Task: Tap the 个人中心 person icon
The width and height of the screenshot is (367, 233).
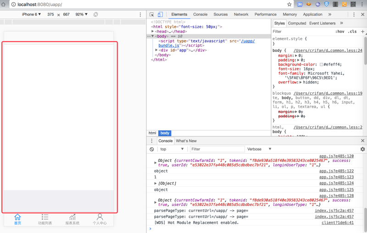Action: click(100, 217)
